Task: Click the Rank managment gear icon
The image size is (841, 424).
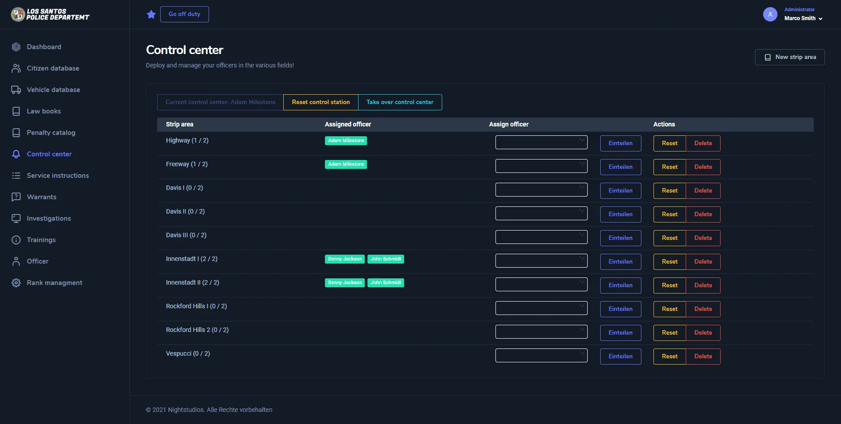Action: point(16,283)
